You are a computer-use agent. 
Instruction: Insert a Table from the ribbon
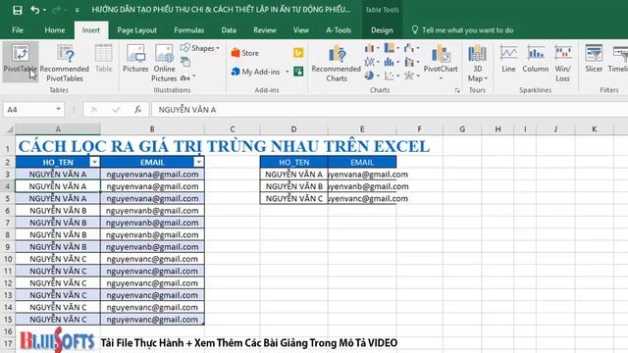(104, 59)
